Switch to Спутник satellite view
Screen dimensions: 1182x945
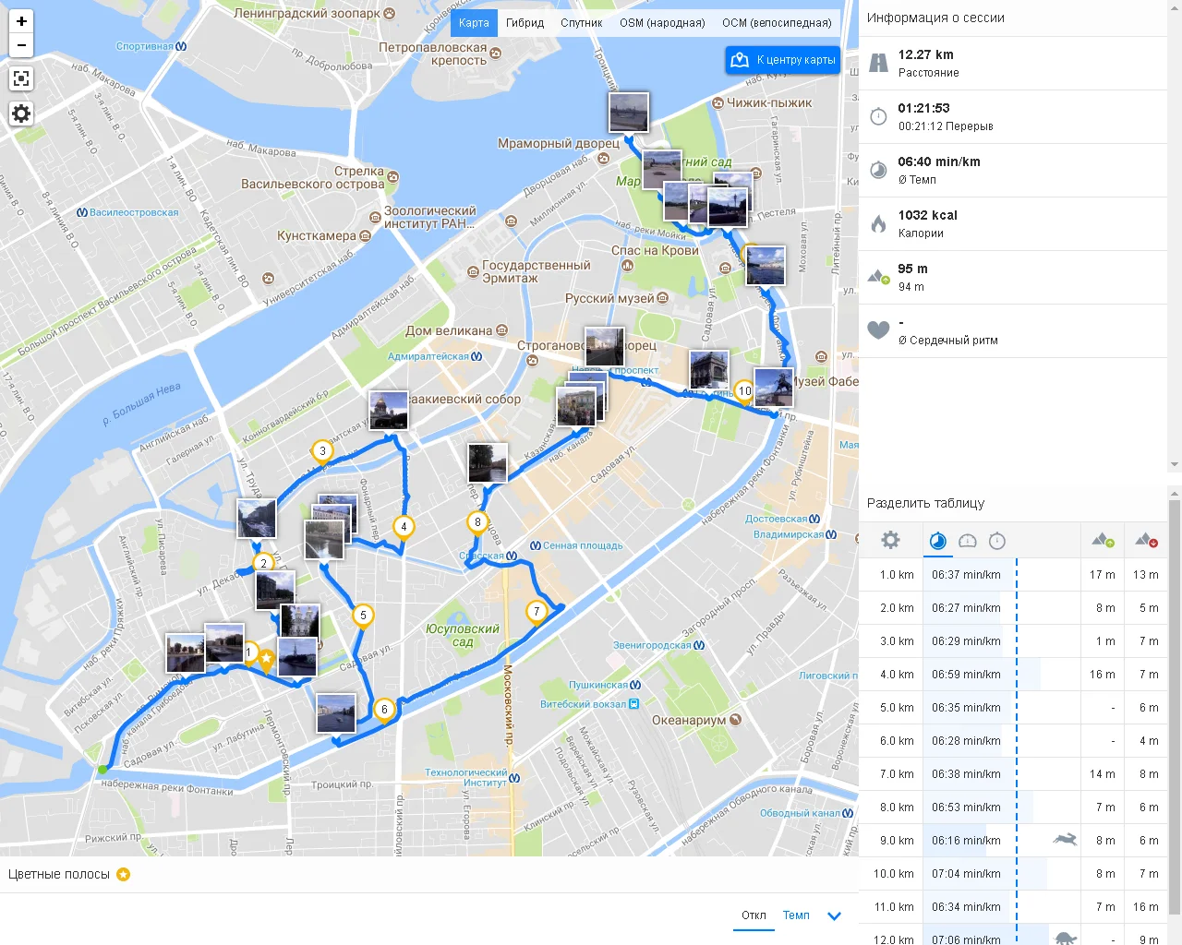click(x=581, y=23)
